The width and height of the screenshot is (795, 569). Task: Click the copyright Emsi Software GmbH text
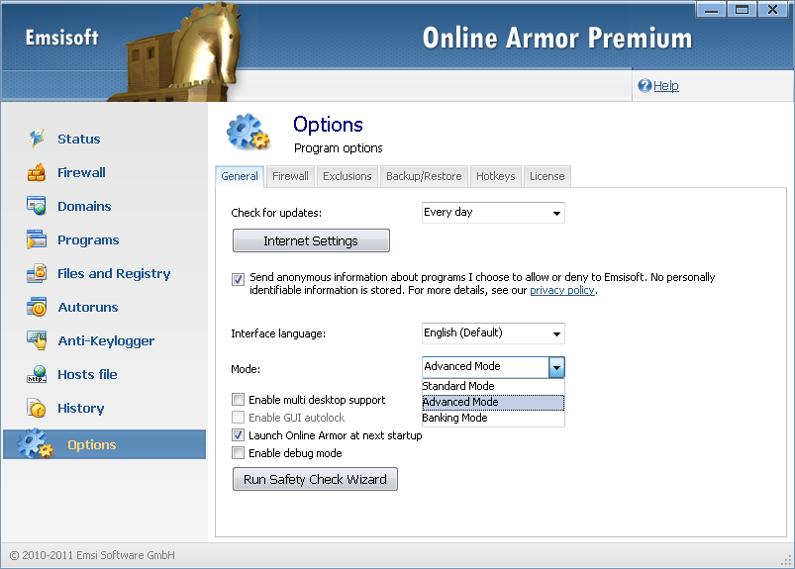(x=92, y=555)
